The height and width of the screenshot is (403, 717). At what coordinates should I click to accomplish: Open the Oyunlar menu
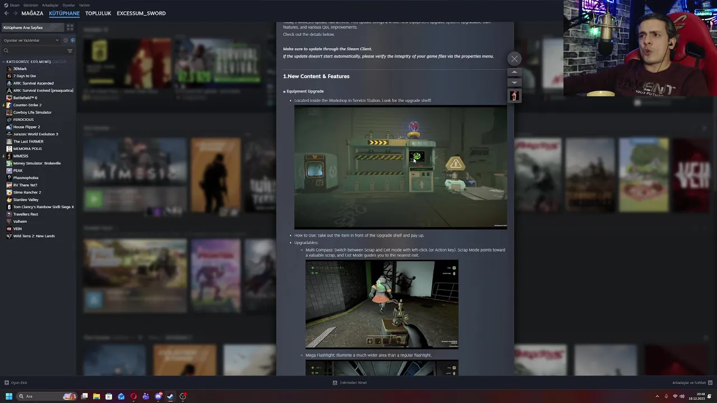coord(68,5)
